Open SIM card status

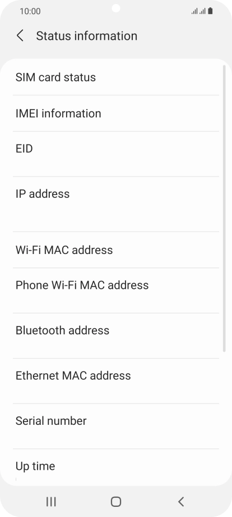coord(116,77)
